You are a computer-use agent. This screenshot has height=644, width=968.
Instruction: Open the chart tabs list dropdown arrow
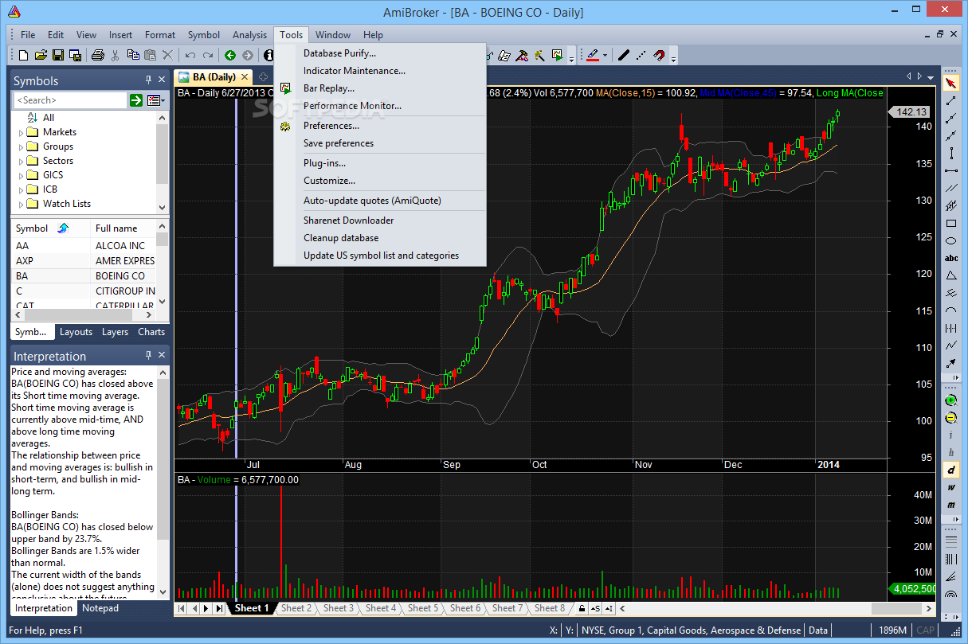pos(931,77)
